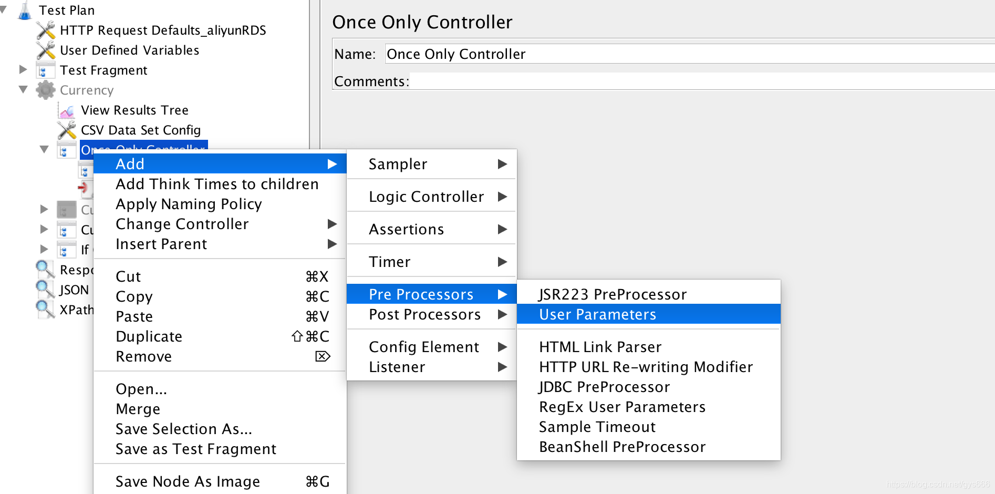The width and height of the screenshot is (995, 494).
Task: Expand the Test Fragment node
Action: [x=23, y=69]
